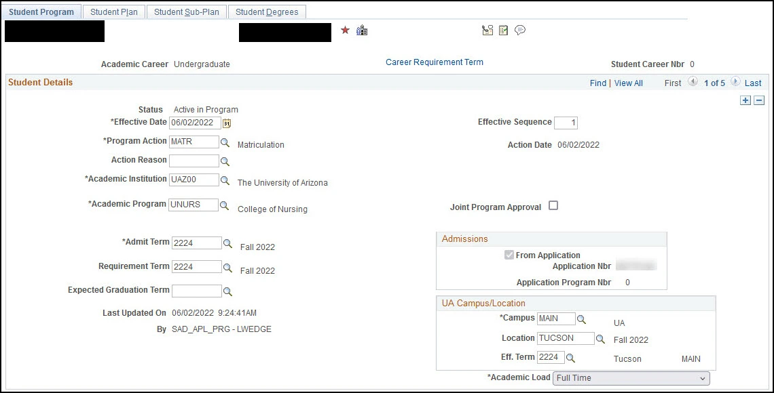This screenshot has width=774, height=393.
Task: Click the Eff. Term field in UA Campus/Location
Action: (551, 358)
